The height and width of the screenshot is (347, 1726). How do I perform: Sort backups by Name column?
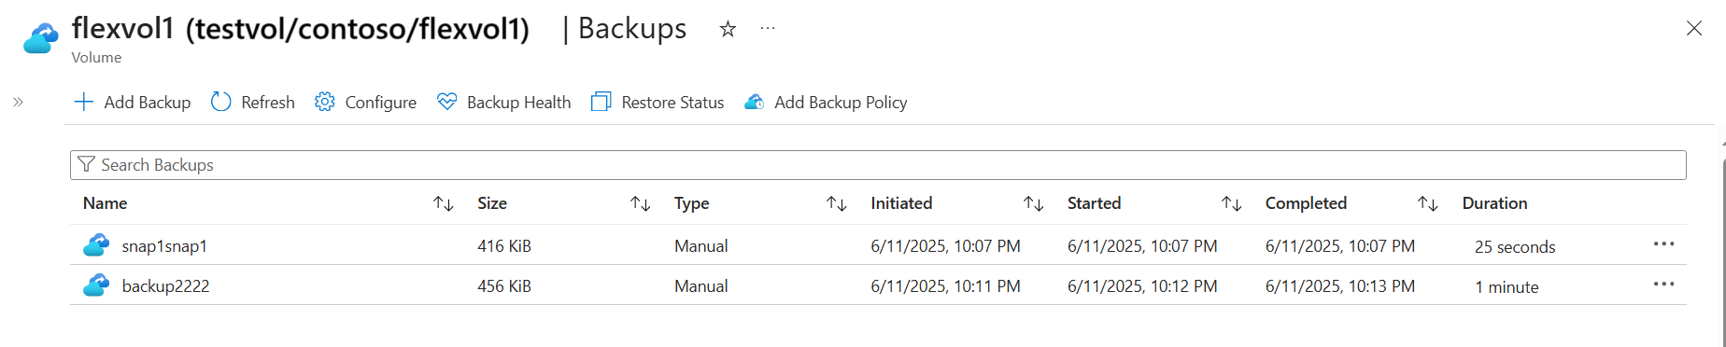coord(444,203)
